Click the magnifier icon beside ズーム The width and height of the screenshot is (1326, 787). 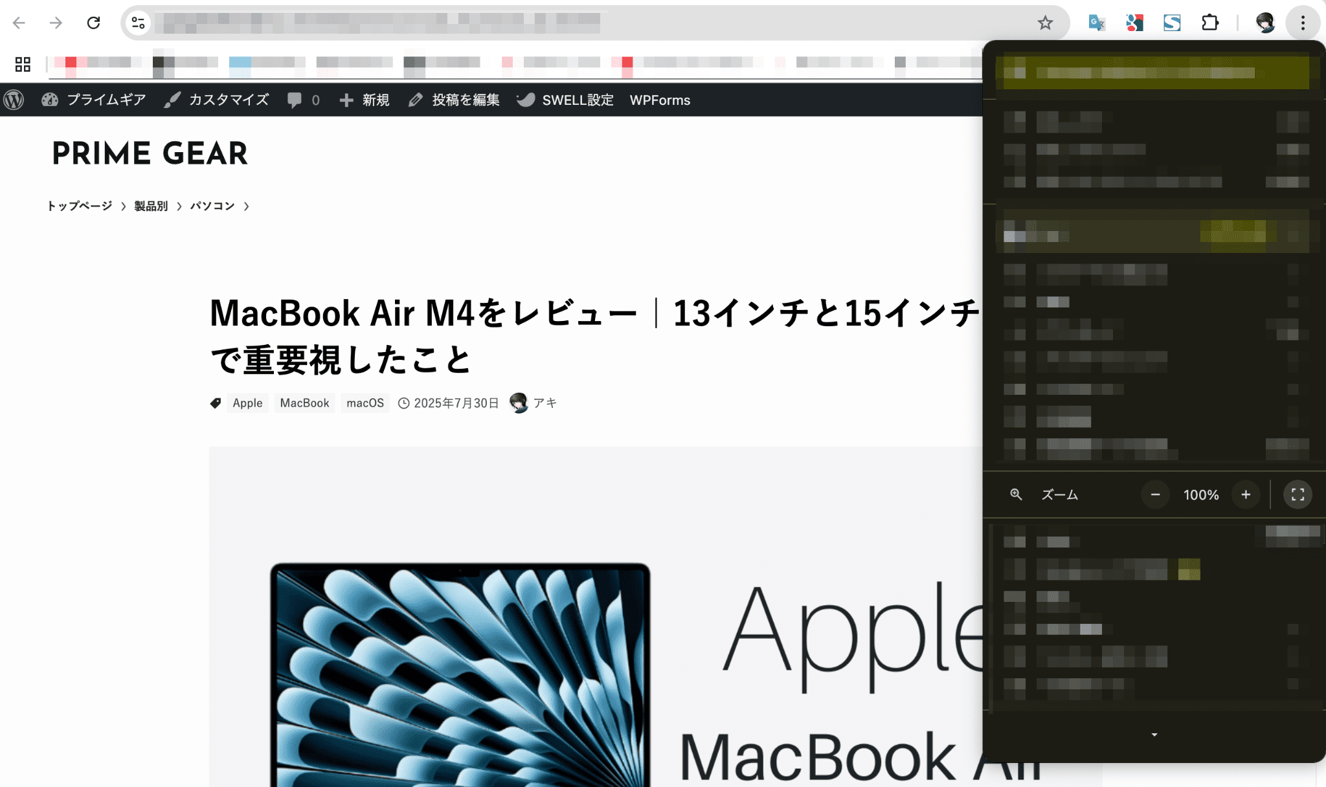tap(1016, 494)
